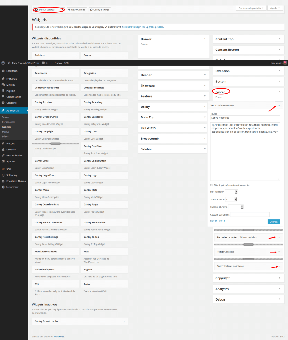Click the WordPress logo in admin bar
This screenshot has height=340, width=288.
pyautogui.click(x=3, y=63)
